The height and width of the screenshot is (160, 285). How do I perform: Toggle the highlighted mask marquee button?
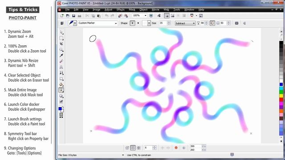click(x=167, y=16)
